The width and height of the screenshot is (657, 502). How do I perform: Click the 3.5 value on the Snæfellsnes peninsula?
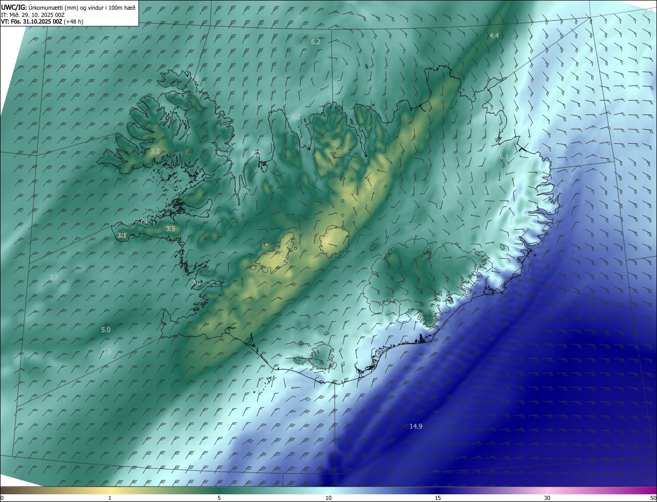click(x=171, y=228)
